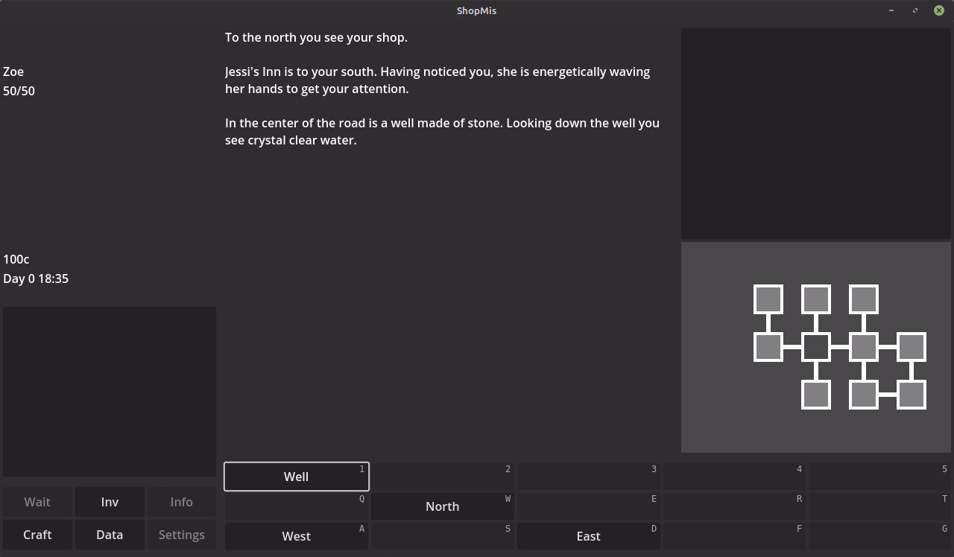The width and height of the screenshot is (954, 557).
Task: Click the leftmost middle-row room on the minimap
Action: (x=768, y=347)
